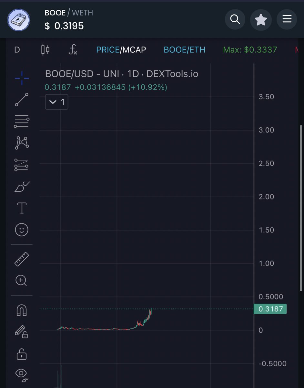Toggle stay in drawing mode pencil-lock
304x388 pixels.
(21, 332)
